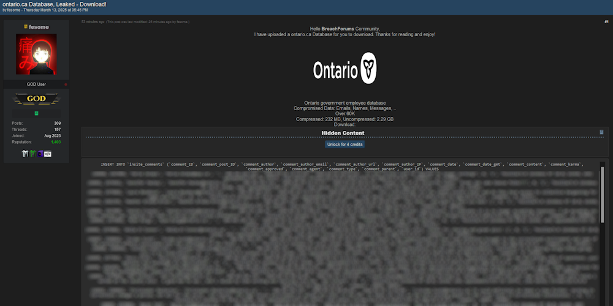Open the fesome username in the sidebar

pyautogui.click(x=39, y=27)
